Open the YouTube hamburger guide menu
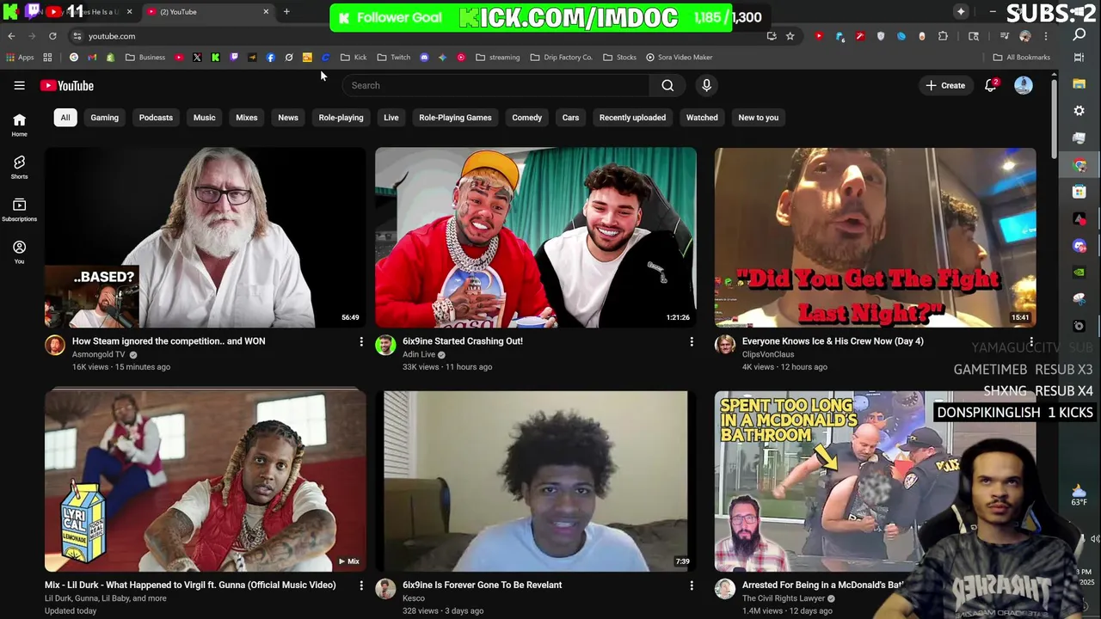 point(19,85)
